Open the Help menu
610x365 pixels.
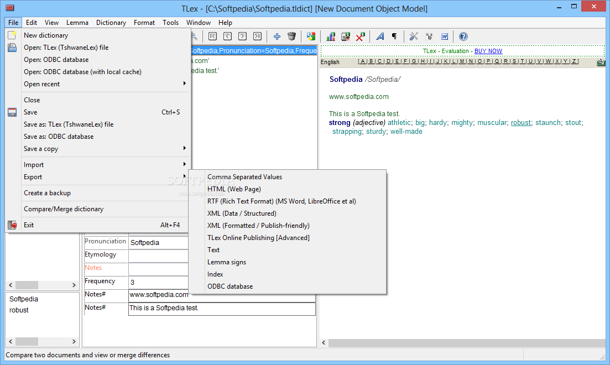225,23
